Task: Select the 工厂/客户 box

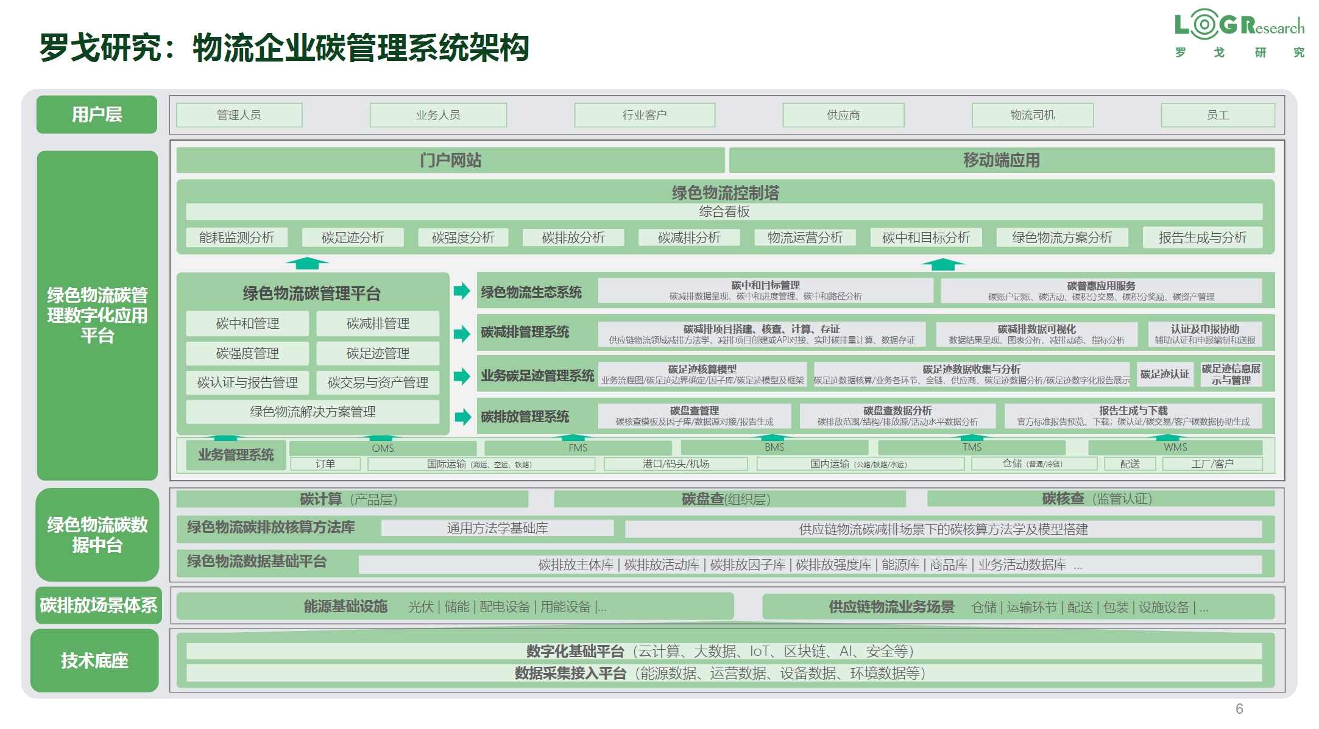Action: point(1212,464)
